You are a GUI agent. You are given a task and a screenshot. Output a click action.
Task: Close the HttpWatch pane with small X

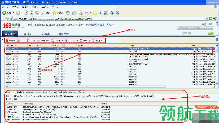tap(2, 39)
